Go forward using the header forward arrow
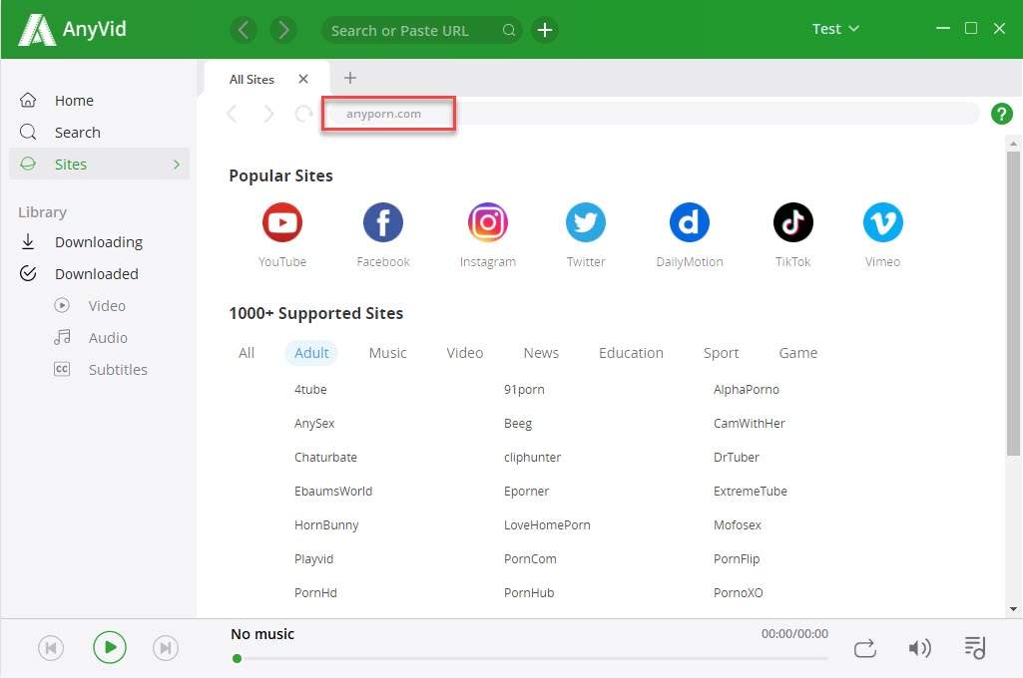The image size is (1023, 678). 283,30
